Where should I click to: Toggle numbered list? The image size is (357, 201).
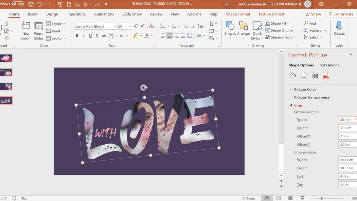(x=174, y=26)
